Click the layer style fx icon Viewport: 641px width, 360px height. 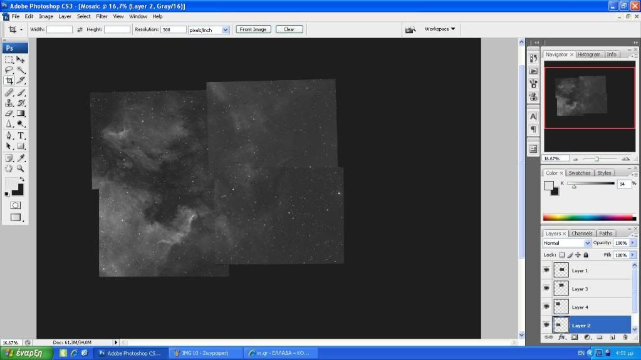pos(562,337)
